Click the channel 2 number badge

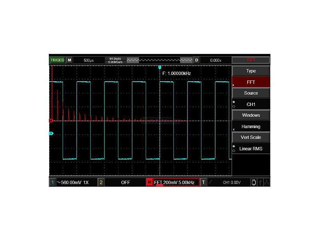[x=101, y=182]
